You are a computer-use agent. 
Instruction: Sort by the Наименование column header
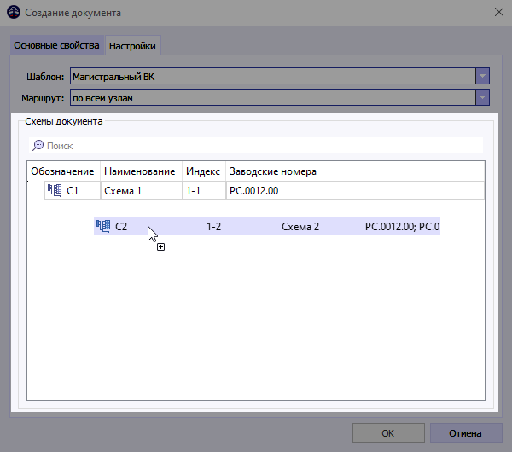point(141,171)
